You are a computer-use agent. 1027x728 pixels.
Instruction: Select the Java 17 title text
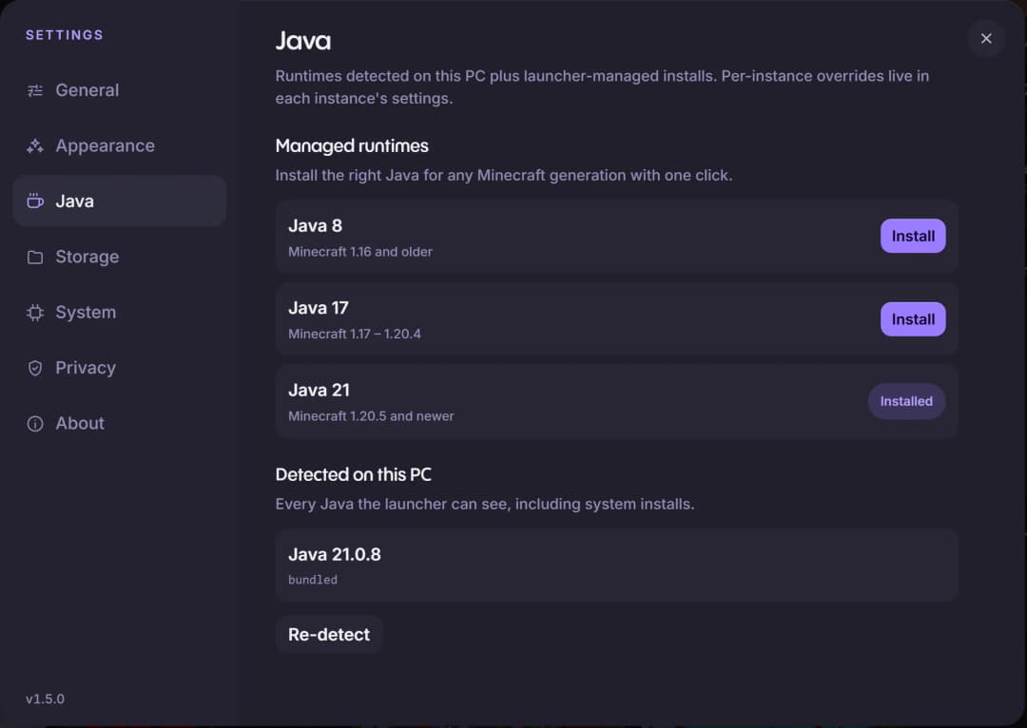pyautogui.click(x=319, y=308)
